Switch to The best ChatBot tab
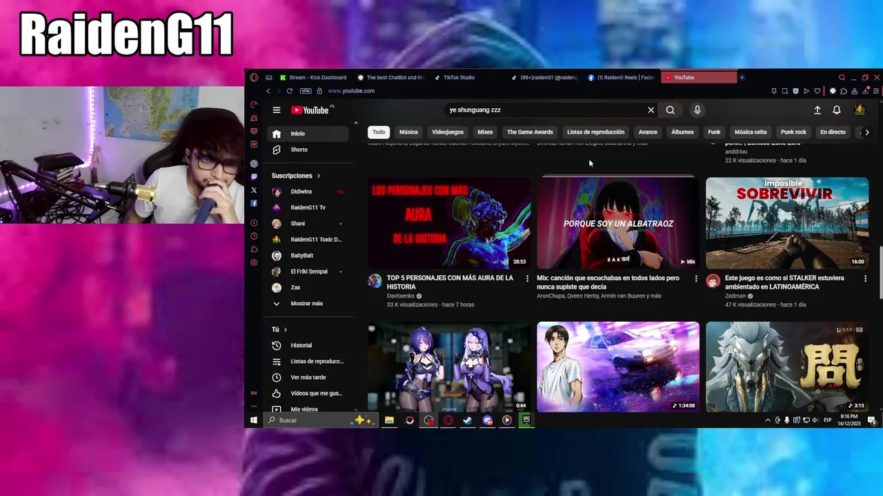 click(390, 77)
